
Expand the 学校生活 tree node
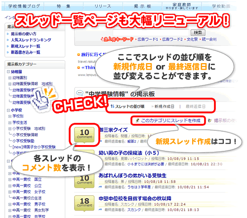tap(10, 122)
